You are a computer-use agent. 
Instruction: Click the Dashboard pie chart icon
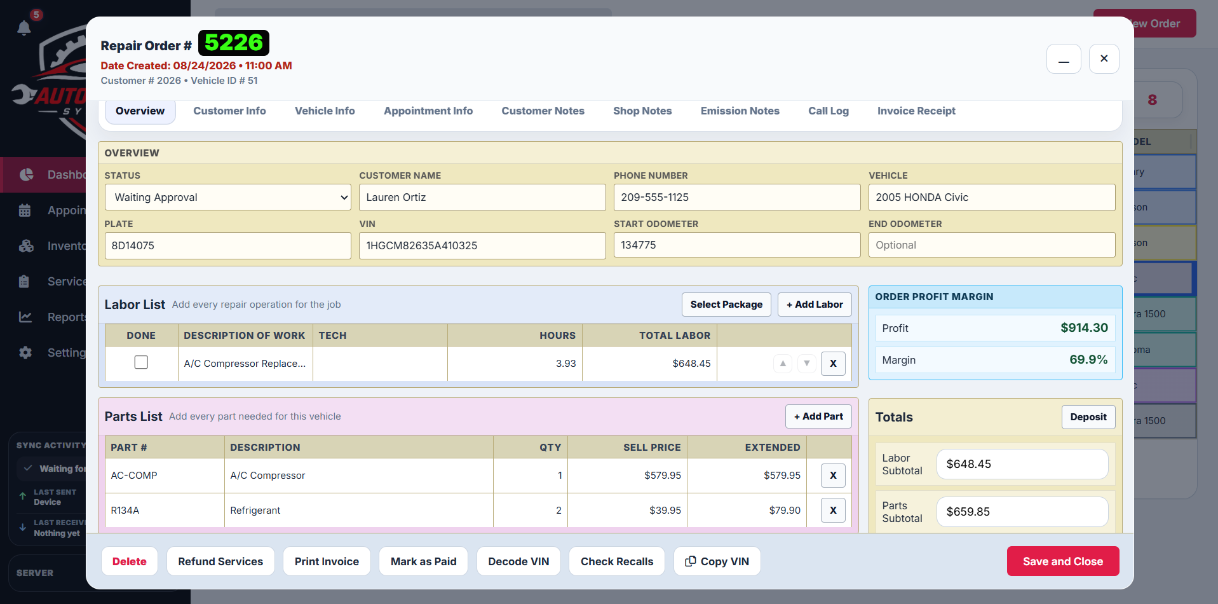[26, 175]
